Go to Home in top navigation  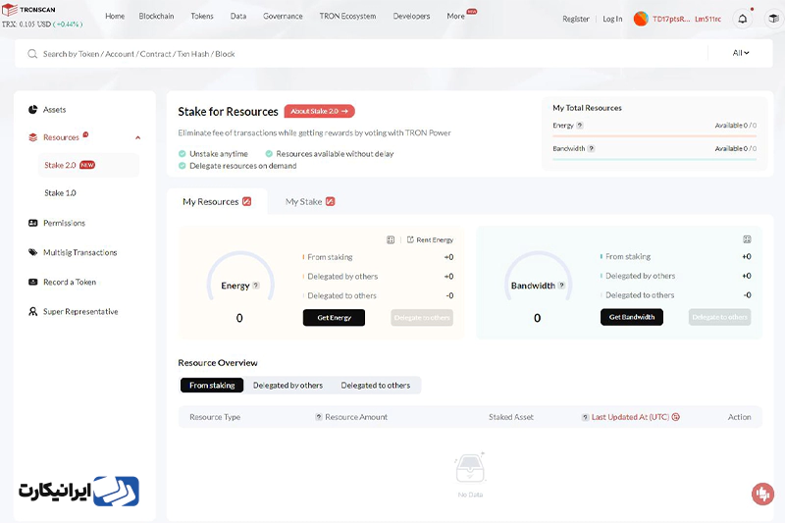(115, 16)
